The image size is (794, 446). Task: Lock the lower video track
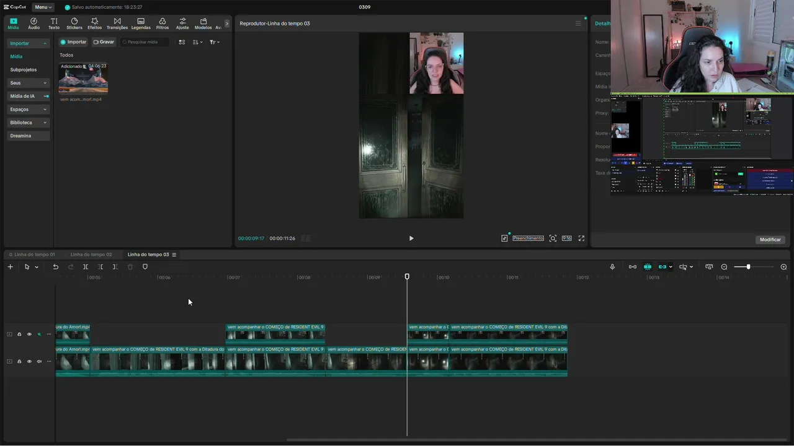[19, 362]
